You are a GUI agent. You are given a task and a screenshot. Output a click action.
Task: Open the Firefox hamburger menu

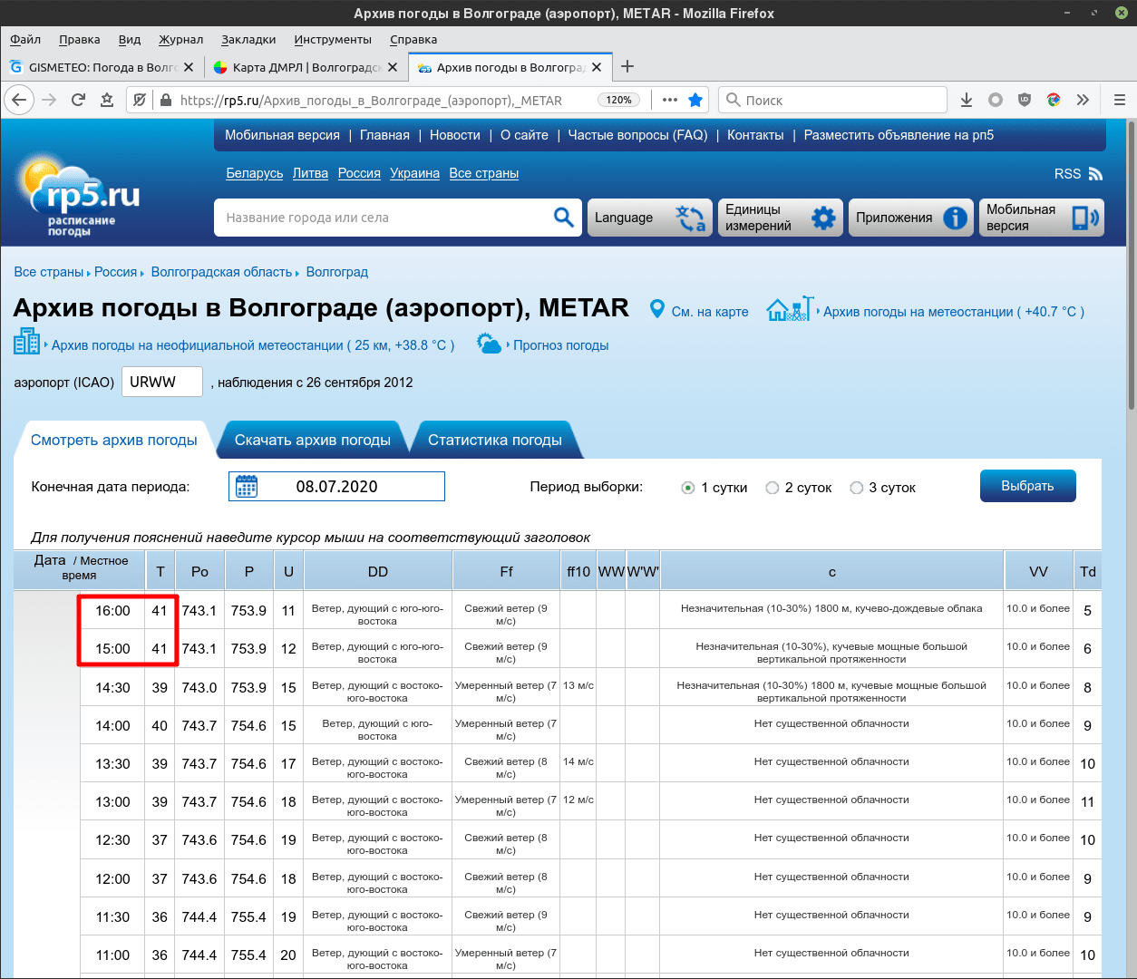point(1120,100)
